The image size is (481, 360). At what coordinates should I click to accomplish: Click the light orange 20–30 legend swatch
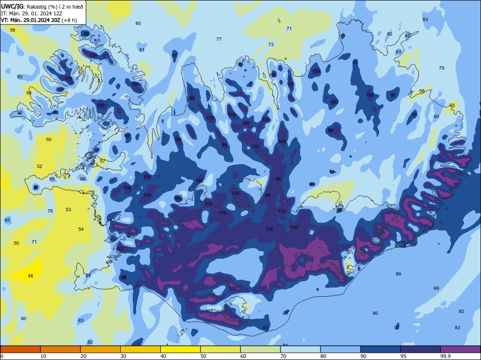[101, 349]
